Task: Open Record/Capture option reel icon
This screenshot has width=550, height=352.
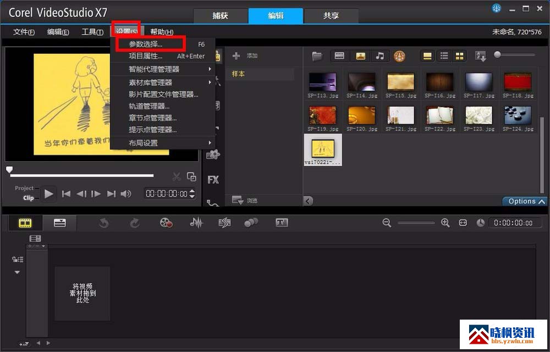Action: pyautogui.click(x=166, y=223)
